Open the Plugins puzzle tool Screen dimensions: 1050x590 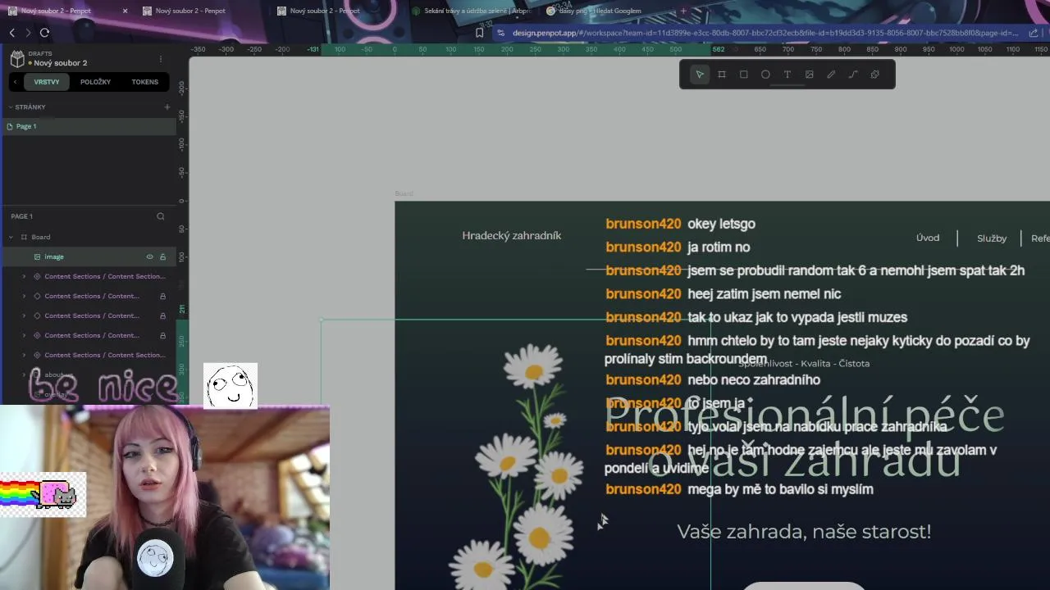coord(875,75)
